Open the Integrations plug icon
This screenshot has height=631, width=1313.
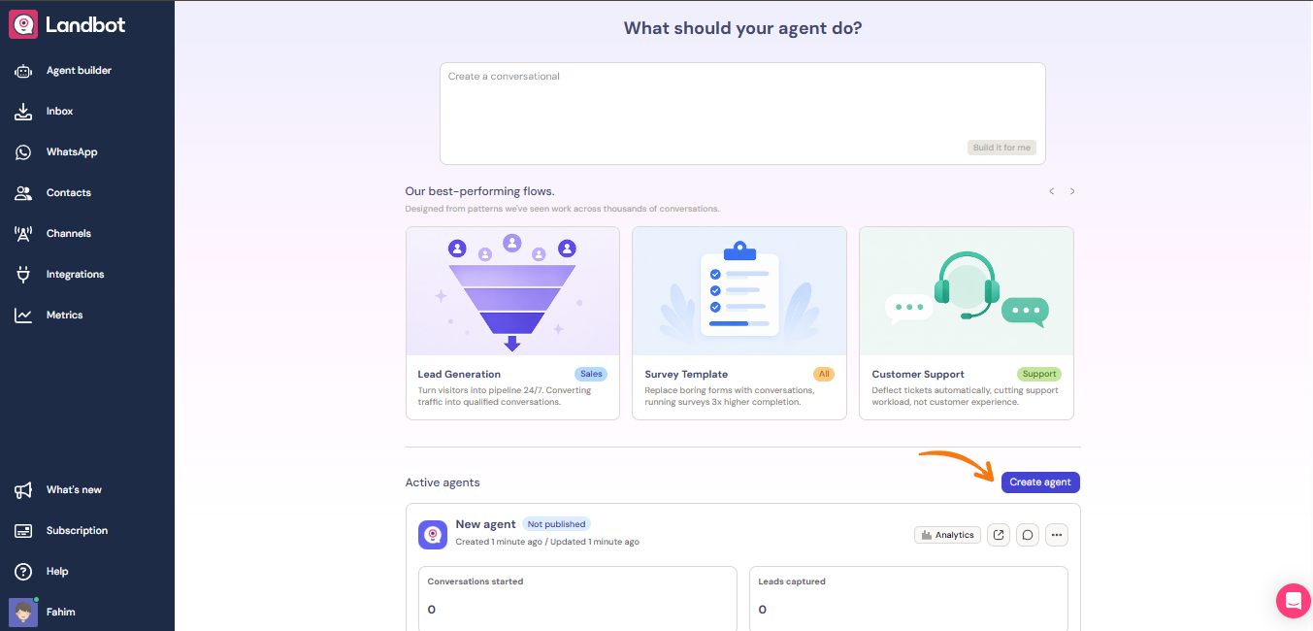click(x=23, y=275)
